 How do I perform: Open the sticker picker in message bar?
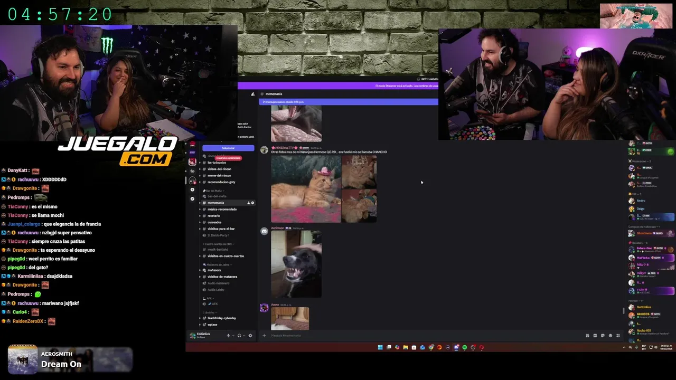coord(603,336)
